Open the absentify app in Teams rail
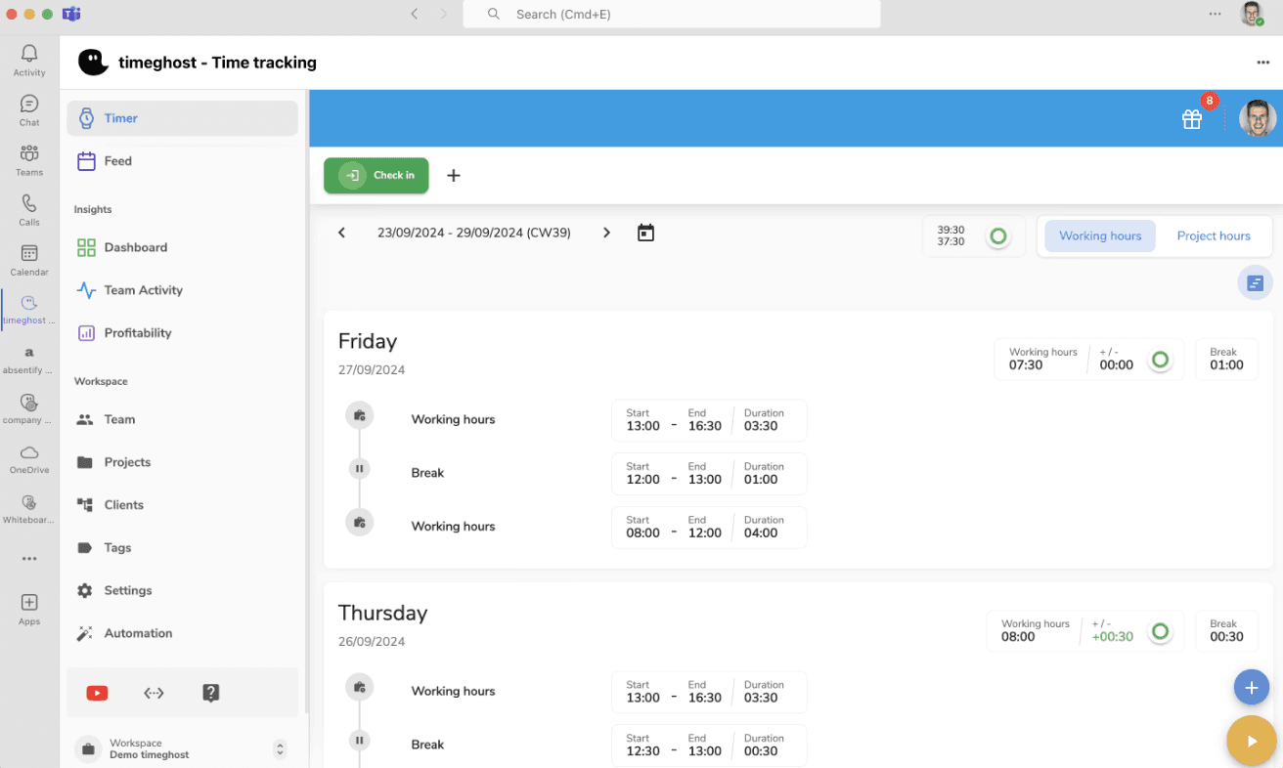The image size is (1283, 768). (x=29, y=359)
